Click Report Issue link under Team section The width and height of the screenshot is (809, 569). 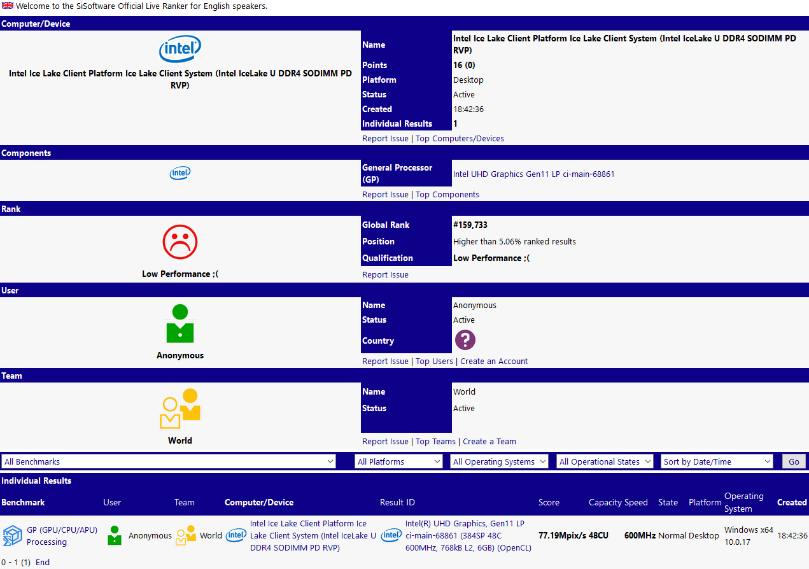385,442
